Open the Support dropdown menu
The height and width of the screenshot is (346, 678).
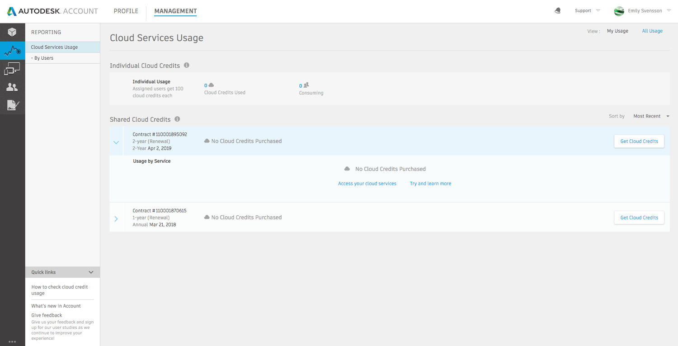coord(588,10)
